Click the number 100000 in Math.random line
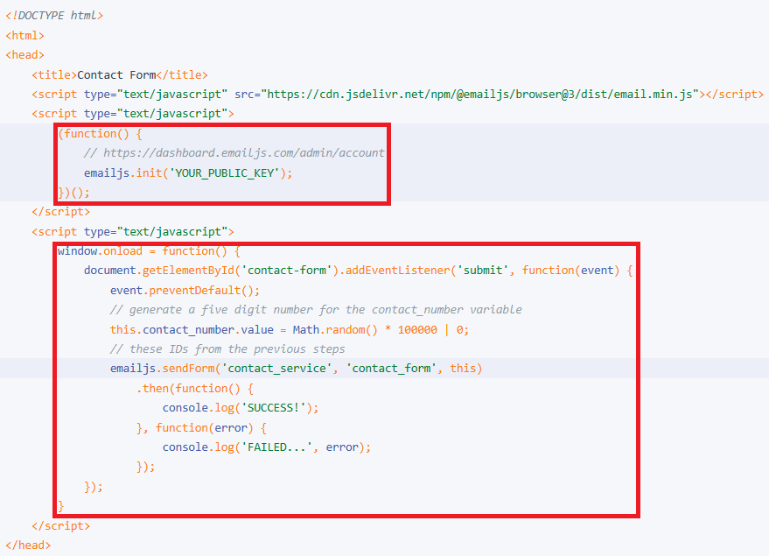Viewport: 769px width, 556px height. tap(417, 330)
